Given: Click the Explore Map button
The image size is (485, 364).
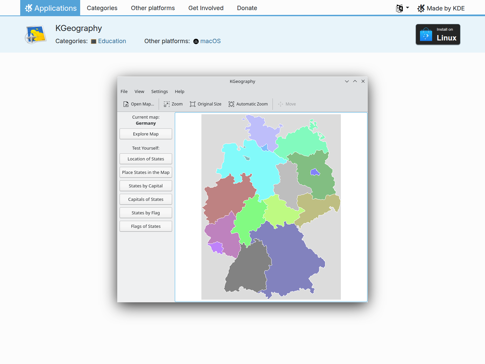Looking at the screenshot, I should pyautogui.click(x=146, y=134).
